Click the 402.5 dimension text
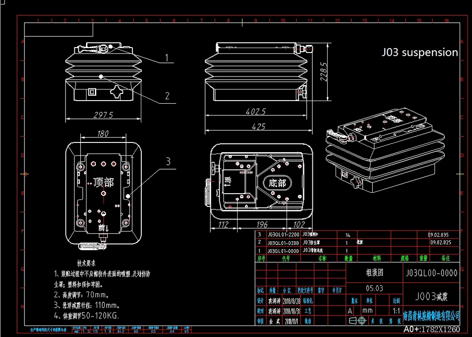Image resolution: width=472 pixels, height=337 pixels. [255, 112]
